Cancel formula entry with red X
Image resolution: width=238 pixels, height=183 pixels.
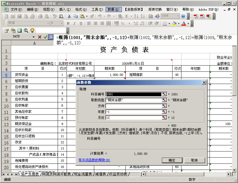click(x=40, y=37)
